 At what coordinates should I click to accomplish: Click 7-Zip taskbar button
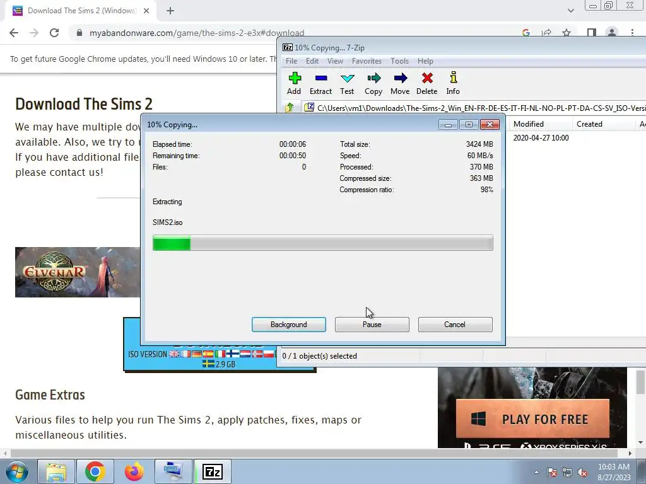(213, 471)
